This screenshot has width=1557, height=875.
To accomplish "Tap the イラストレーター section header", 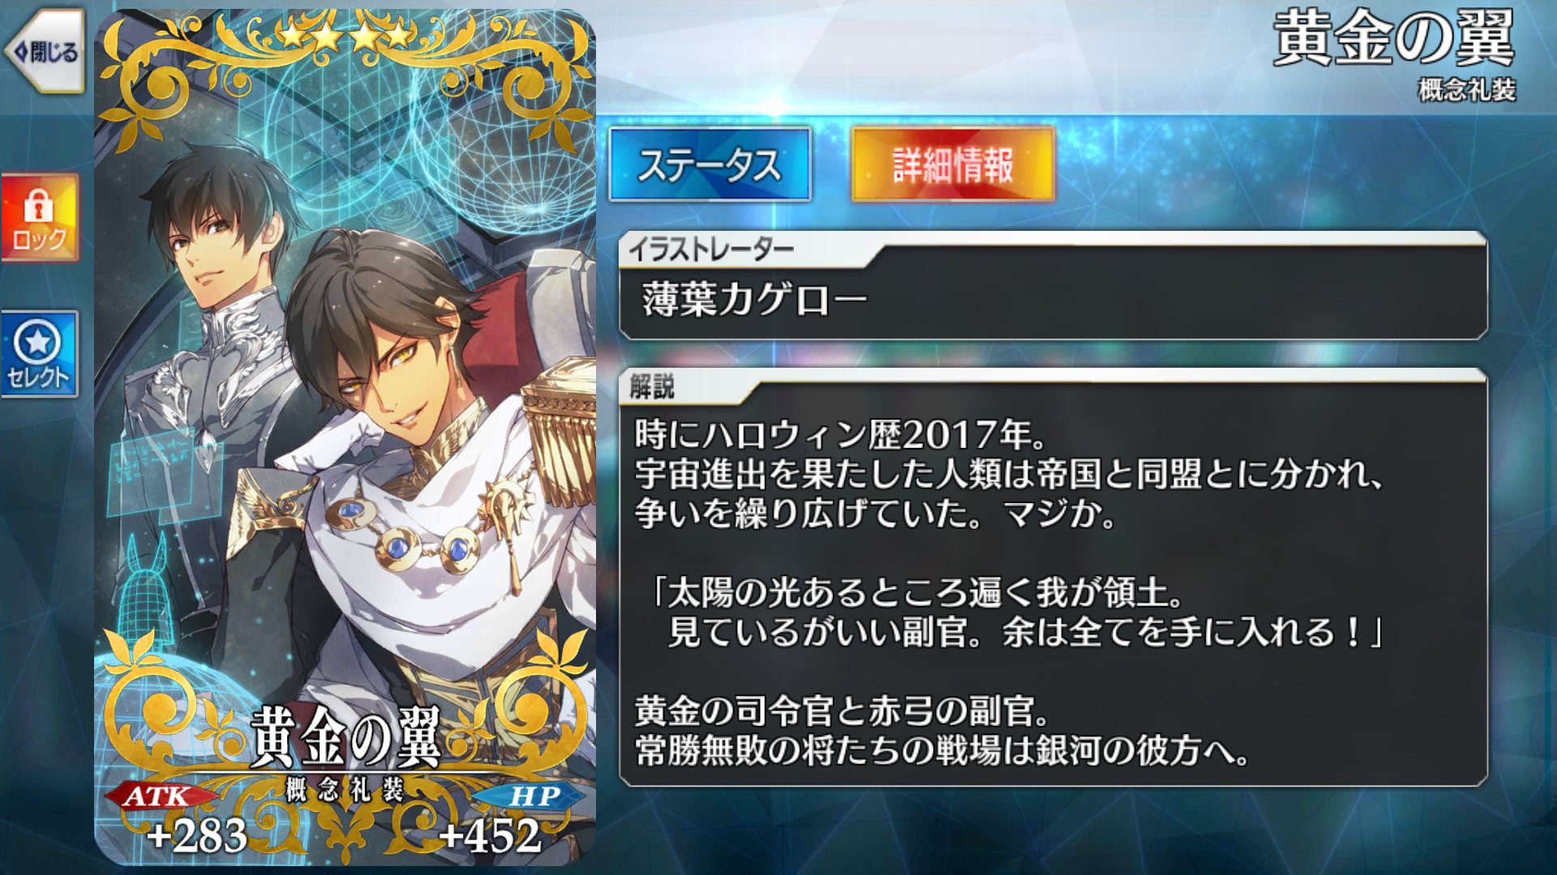I will pos(711,250).
